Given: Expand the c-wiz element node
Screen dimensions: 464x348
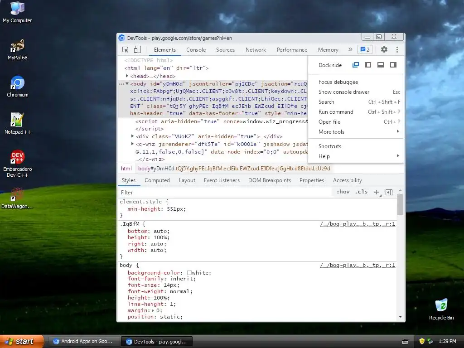Looking at the screenshot, I should click(133, 144).
